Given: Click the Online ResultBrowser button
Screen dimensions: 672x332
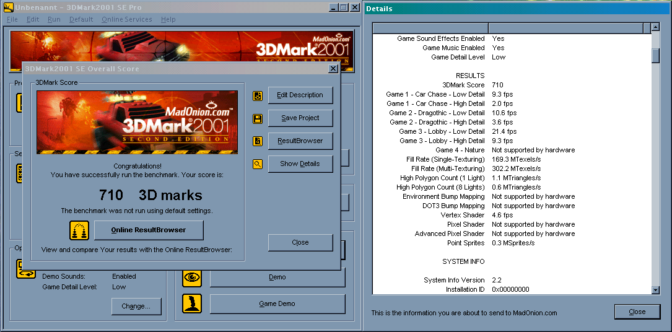Looking at the screenshot, I should pos(149,230).
